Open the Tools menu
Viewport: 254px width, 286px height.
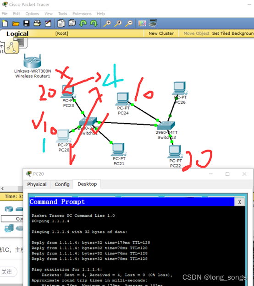click(62, 14)
